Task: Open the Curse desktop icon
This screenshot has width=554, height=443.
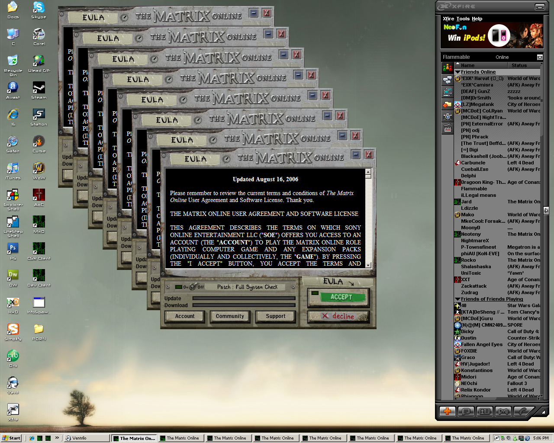Action: tap(39, 144)
